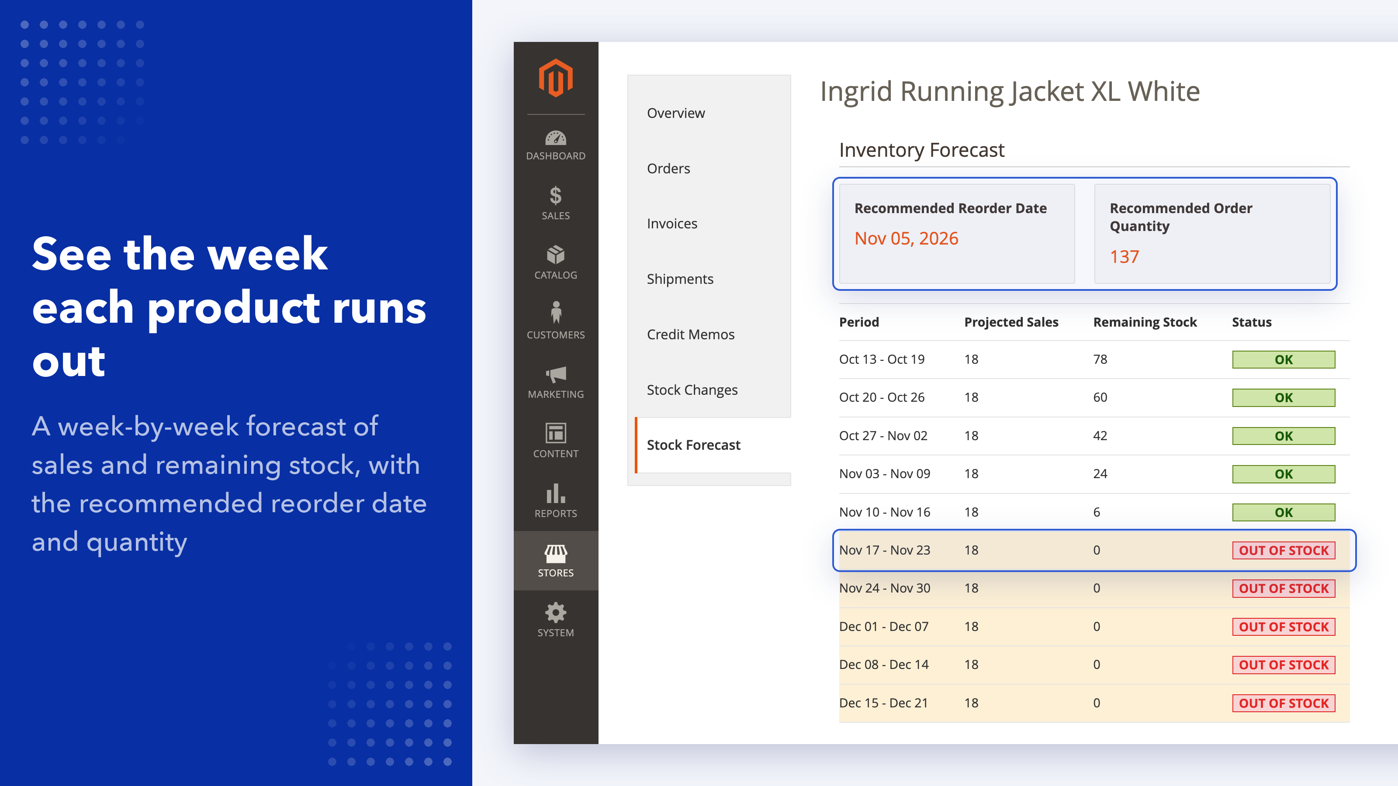
Task: Open the Content layout icon
Action: click(x=555, y=433)
